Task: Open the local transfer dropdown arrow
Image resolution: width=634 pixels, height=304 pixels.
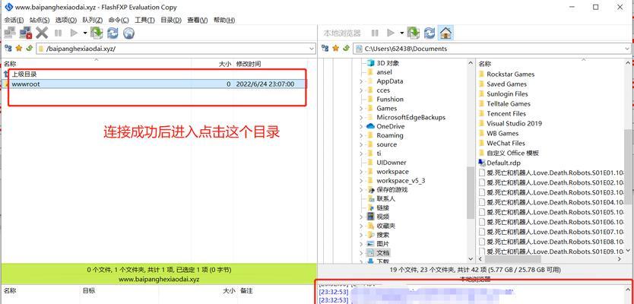Action: coord(401,33)
